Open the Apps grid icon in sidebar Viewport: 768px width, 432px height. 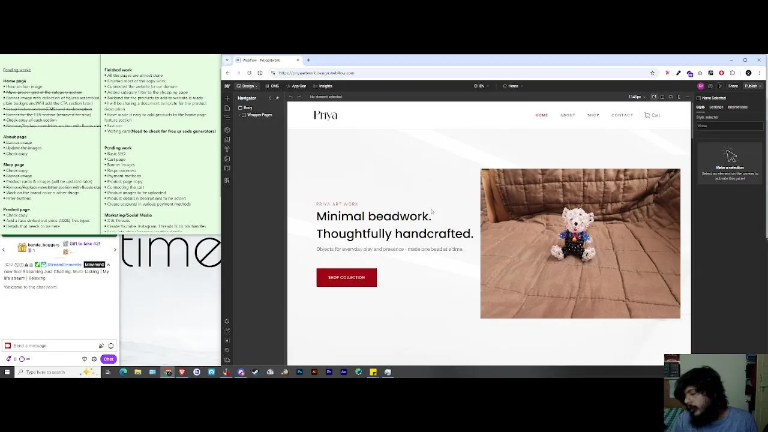(x=227, y=181)
